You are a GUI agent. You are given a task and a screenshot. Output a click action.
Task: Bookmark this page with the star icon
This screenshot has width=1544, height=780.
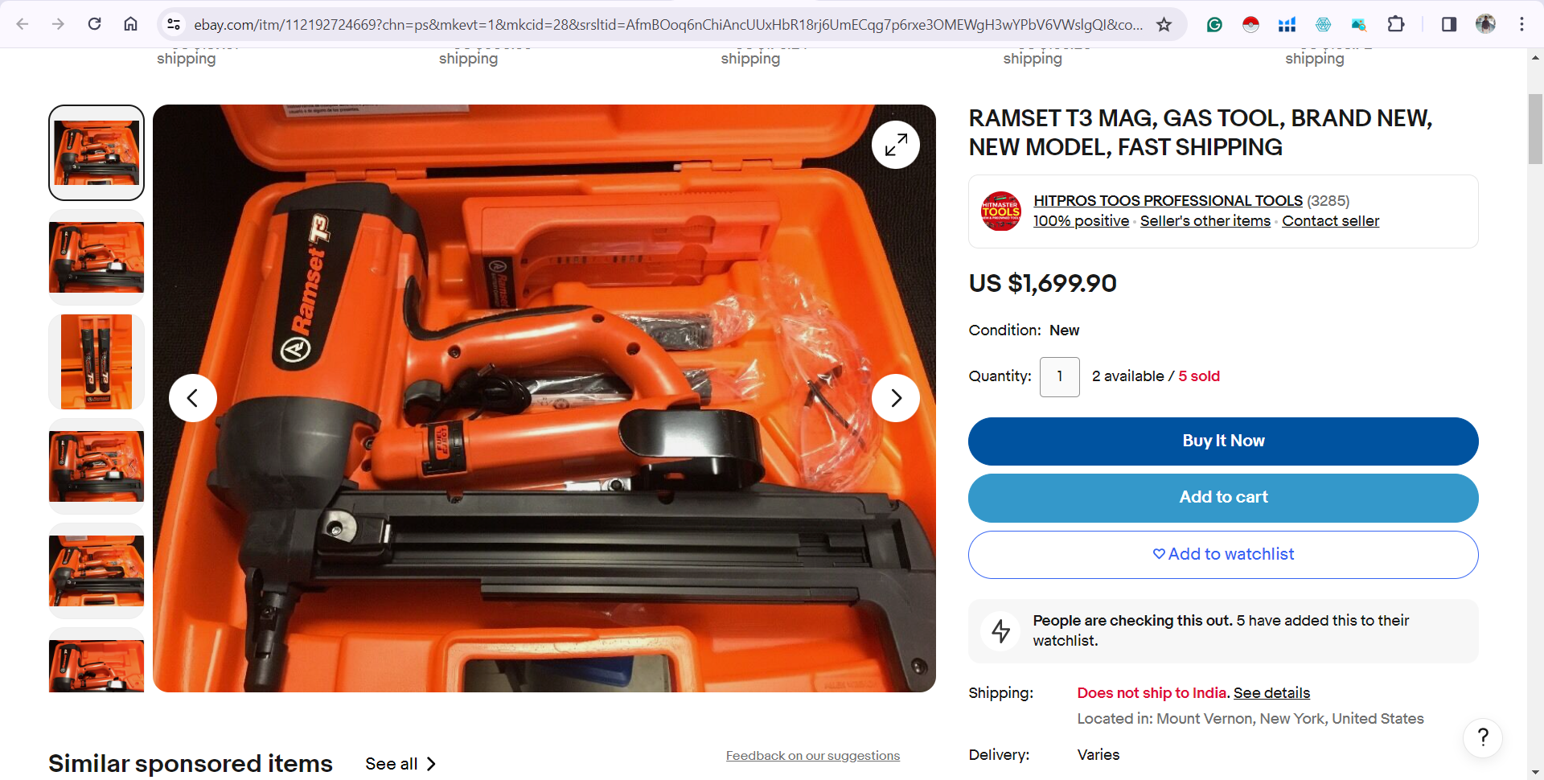(x=1164, y=24)
